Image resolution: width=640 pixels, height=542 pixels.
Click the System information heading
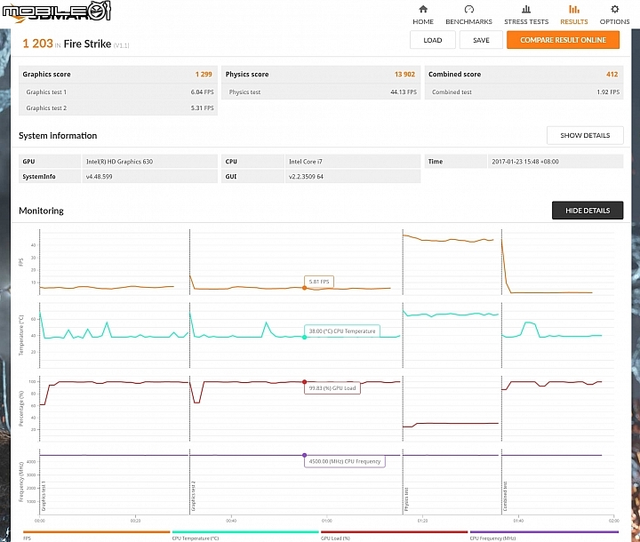point(58,136)
